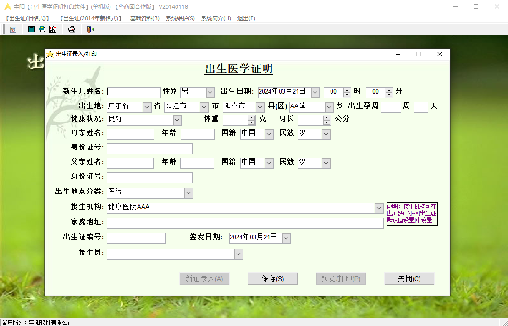Expand the township dropdown showing AA镇
The image size is (508, 326).
[329, 107]
